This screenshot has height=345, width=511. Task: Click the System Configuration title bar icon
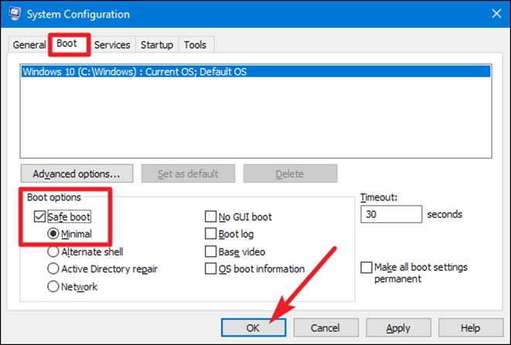(15, 14)
